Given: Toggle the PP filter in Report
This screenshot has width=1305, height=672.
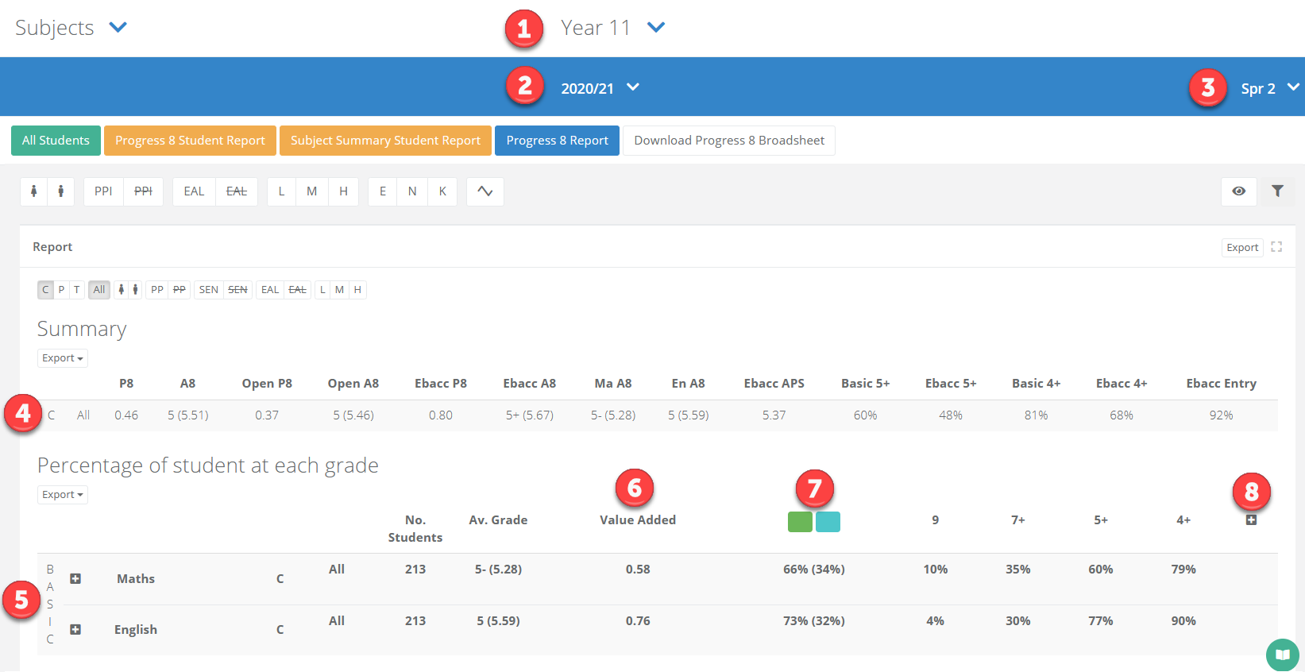Looking at the screenshot, I should coord(157,290).
